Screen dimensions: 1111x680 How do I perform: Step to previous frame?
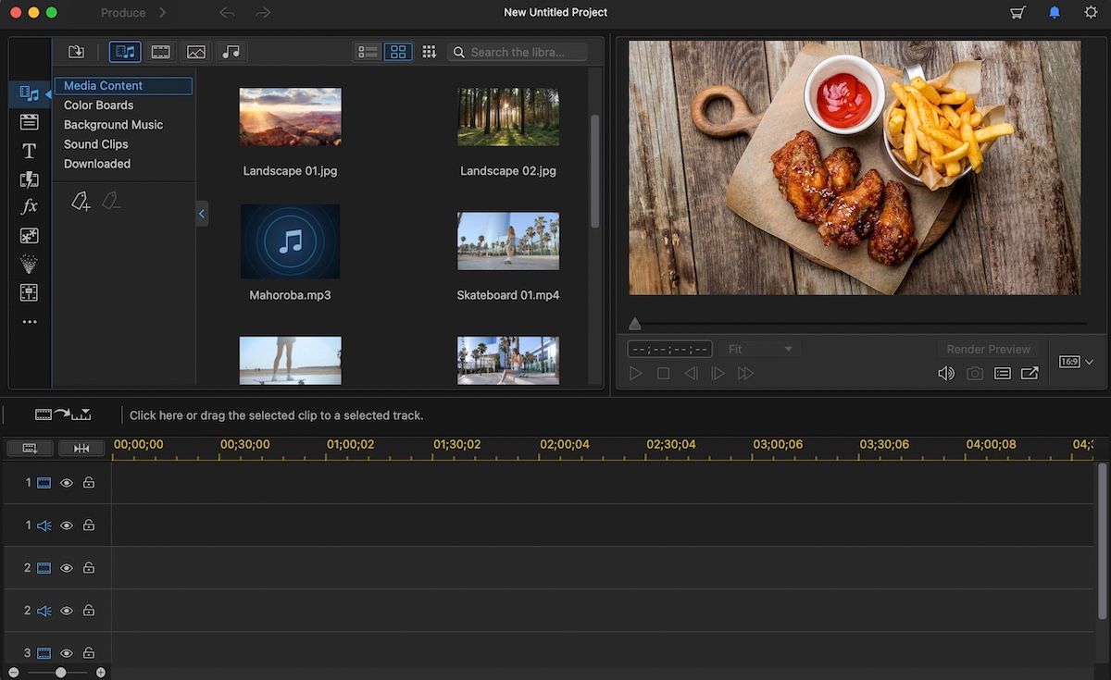tap(691, 374)
